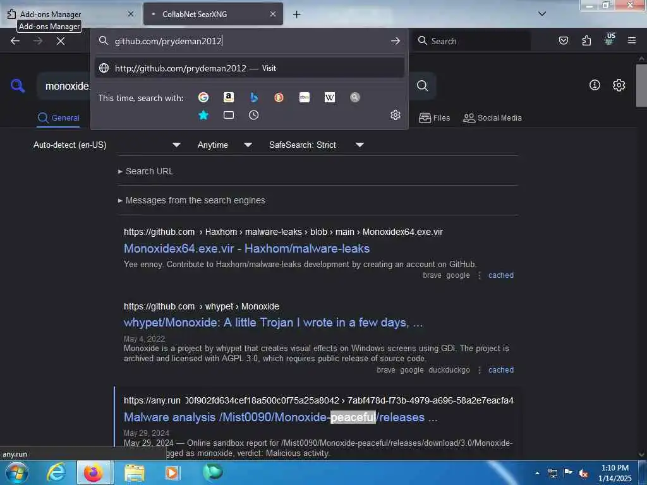647x485 pixels.
Task: Select the General search category
Action: [59, 118]
